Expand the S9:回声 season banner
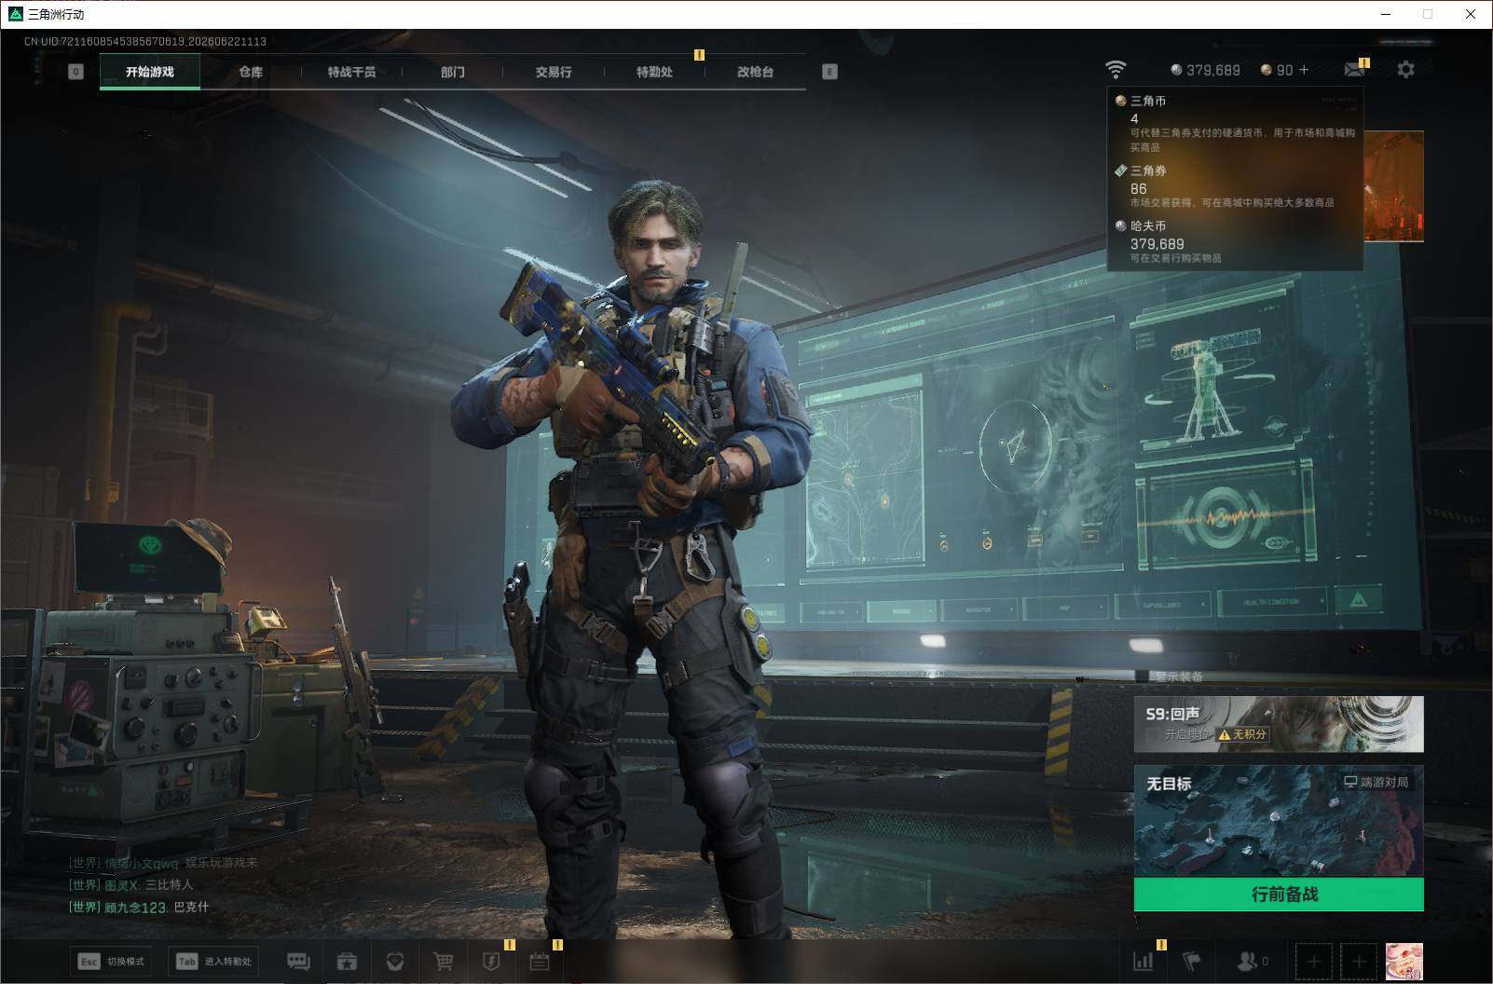The height and width of the screenshot is (984, 1493). coord(1279,723)
